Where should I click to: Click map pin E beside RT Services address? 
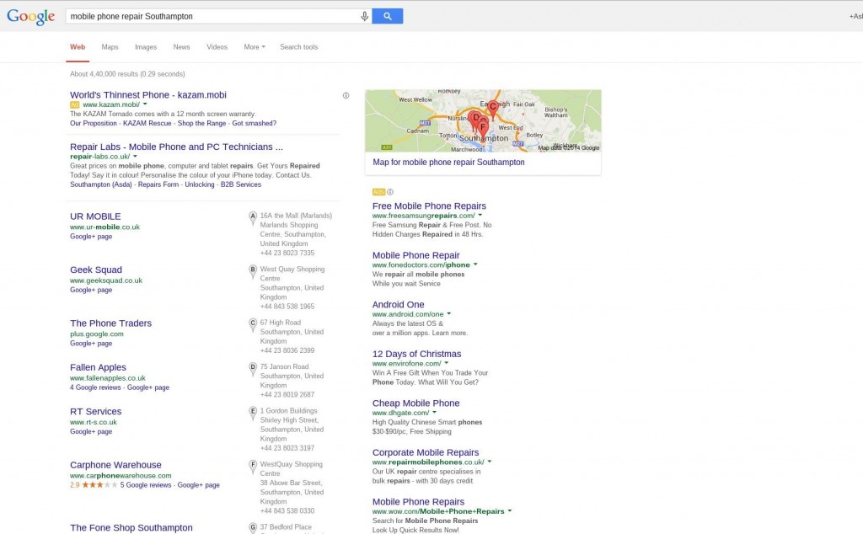pyautogui.click(x=253, y=413)
